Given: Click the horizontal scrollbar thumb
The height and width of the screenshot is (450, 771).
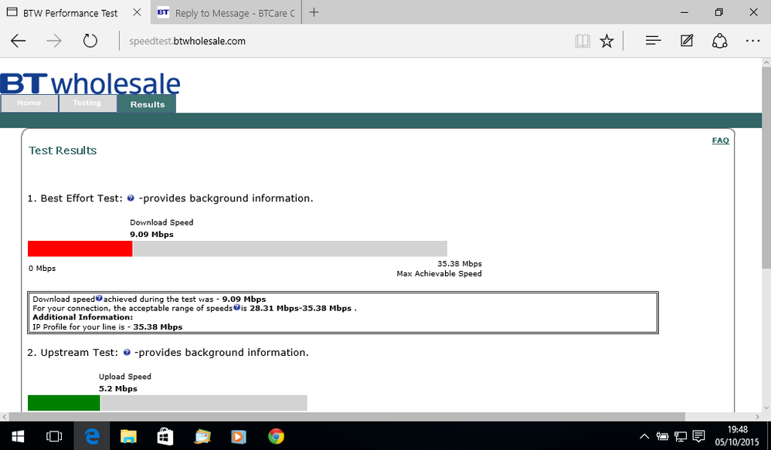Looking at the screenshot, I should tap(347, 417).
